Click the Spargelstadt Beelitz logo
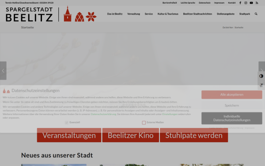The width and height of the screenshot is (265, 166). (51, 14)
